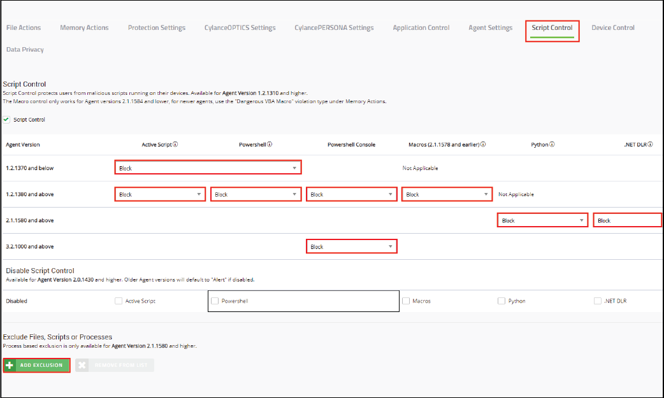664x398 pixels.
Task: Check the Disabled Macros checkbox
Action: coord(406,301)
